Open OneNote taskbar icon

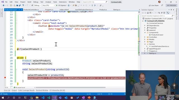(x=83, y=97)
